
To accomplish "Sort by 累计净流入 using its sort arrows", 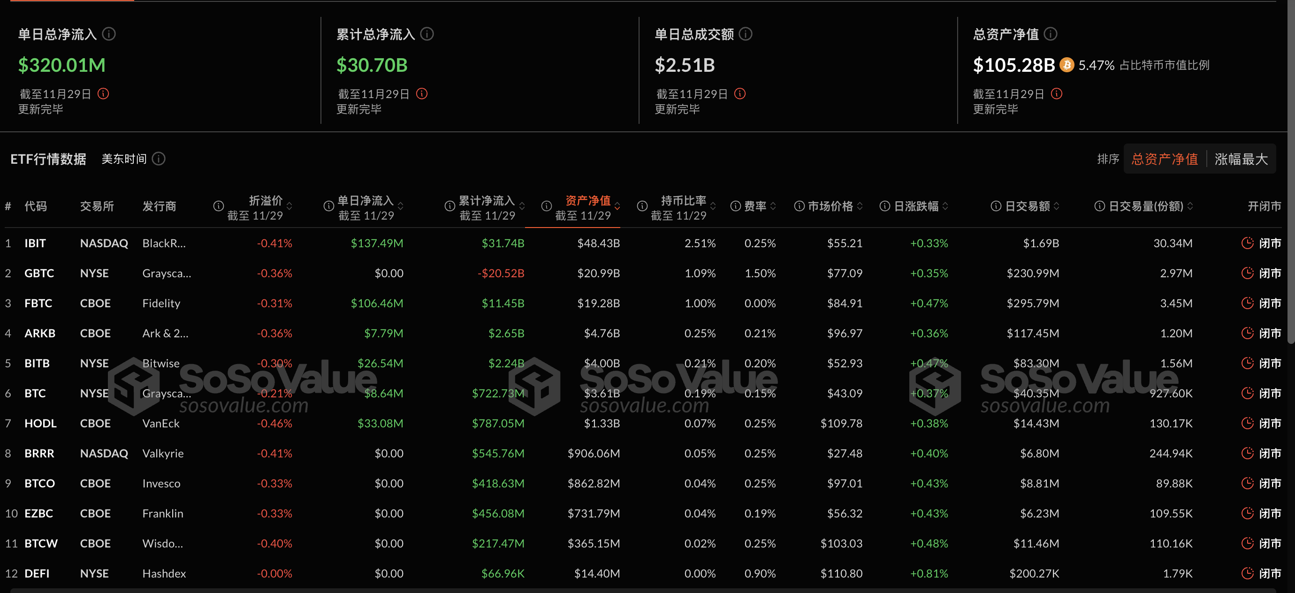I will (x=522, y=206).
